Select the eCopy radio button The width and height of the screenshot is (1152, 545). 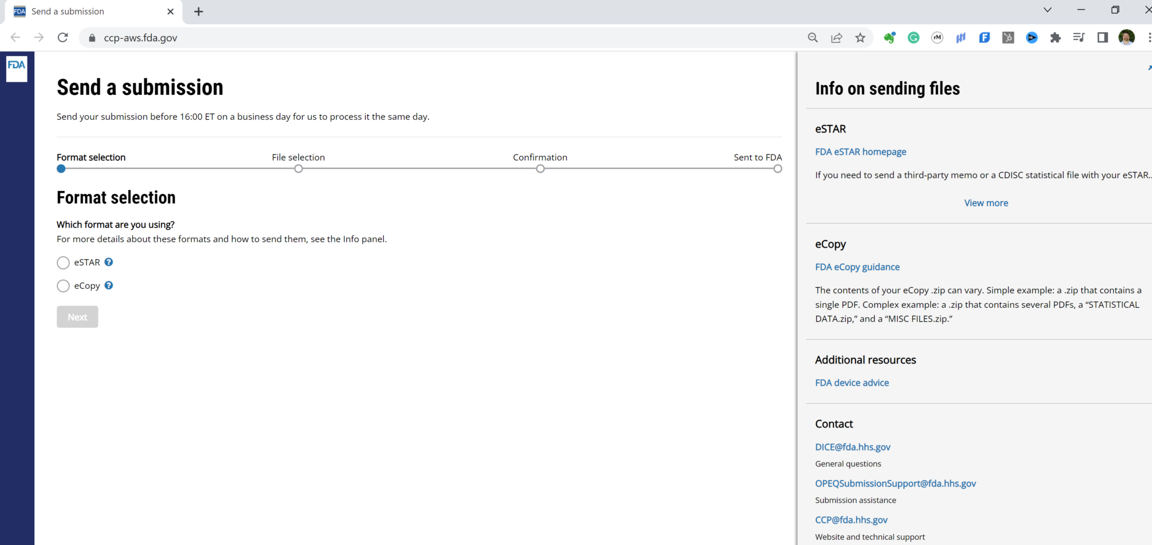[x=63, y=286]
